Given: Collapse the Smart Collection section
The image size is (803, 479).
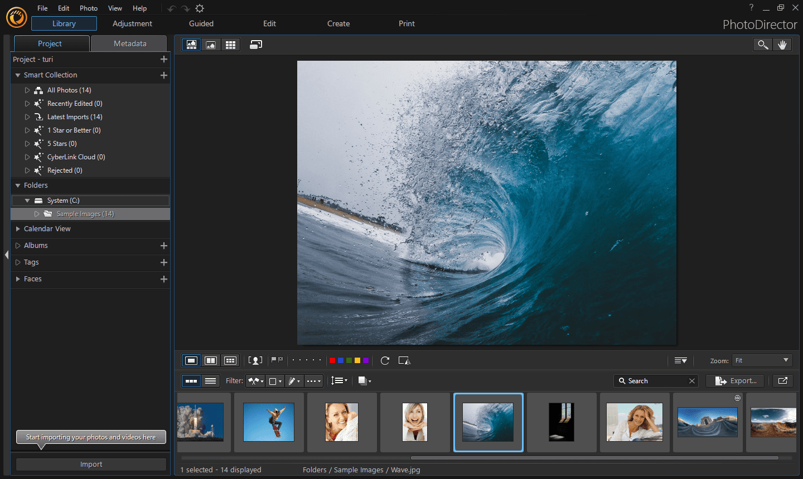Looking at the screenshot, I should pyautogui.click(x=18, y=75).
